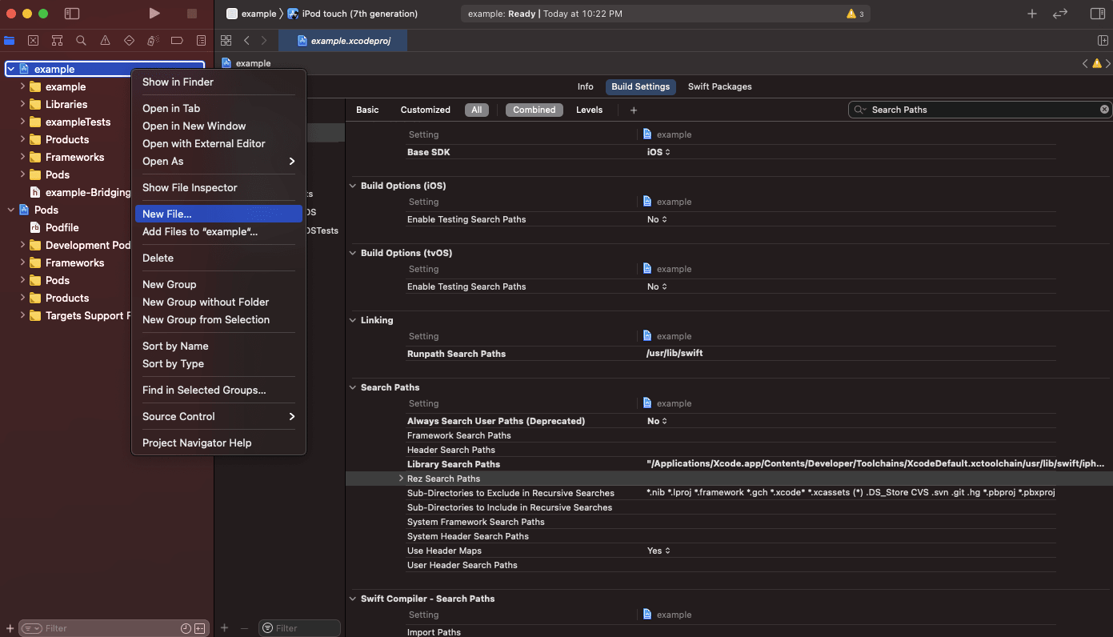Select the Customized filter scope
1113x637 pixels.
426,110
